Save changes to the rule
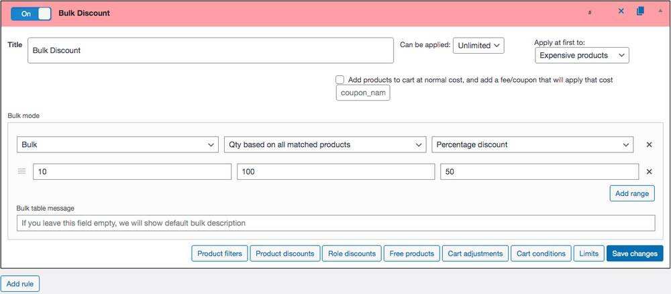 pos(634,254)
